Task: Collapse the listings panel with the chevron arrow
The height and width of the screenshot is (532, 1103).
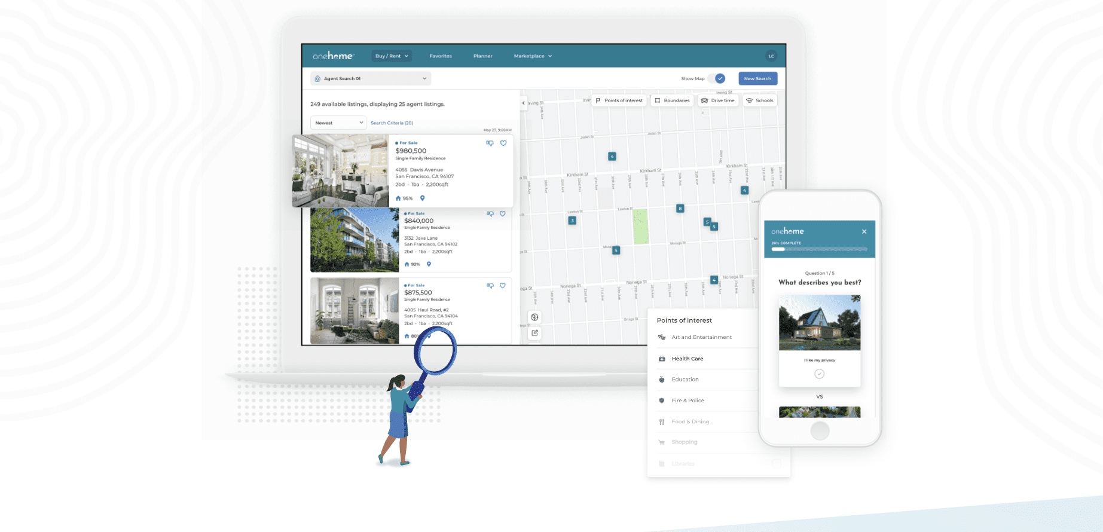Action: tap(524, 103)
